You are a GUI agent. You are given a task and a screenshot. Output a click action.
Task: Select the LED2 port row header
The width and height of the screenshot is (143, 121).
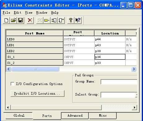click(x=35, y=51)
